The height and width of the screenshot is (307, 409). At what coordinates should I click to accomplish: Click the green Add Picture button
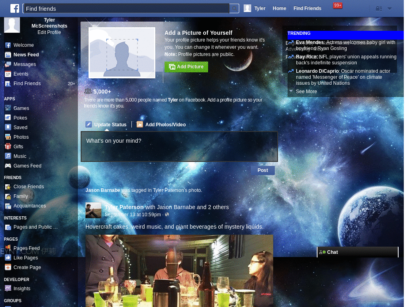(x=186, y=67)
